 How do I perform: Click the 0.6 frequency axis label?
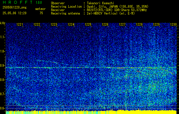pyautogui.click(x=2, y=108)
